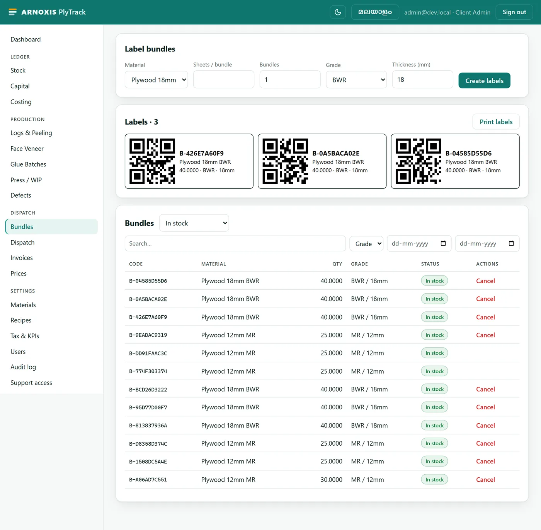Select Bundles in the sidebar
The height and width of the screenshot is (530, 541).
pos(51,227)
